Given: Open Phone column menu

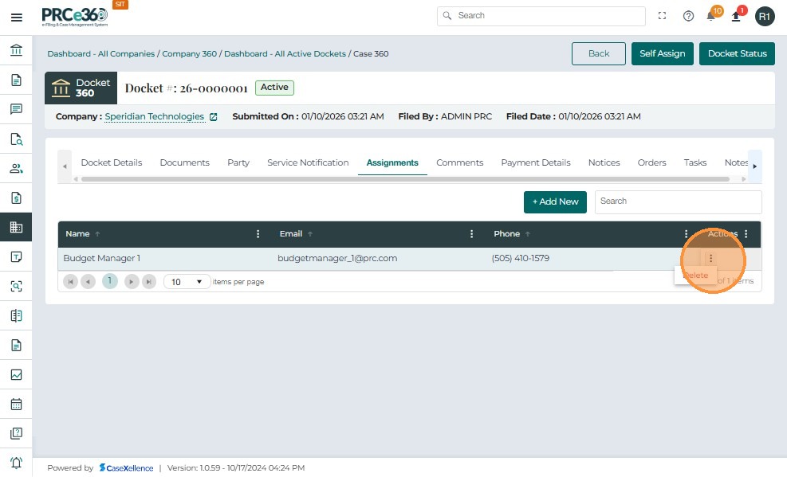Looking at the screenshot, I should (686, 234).
